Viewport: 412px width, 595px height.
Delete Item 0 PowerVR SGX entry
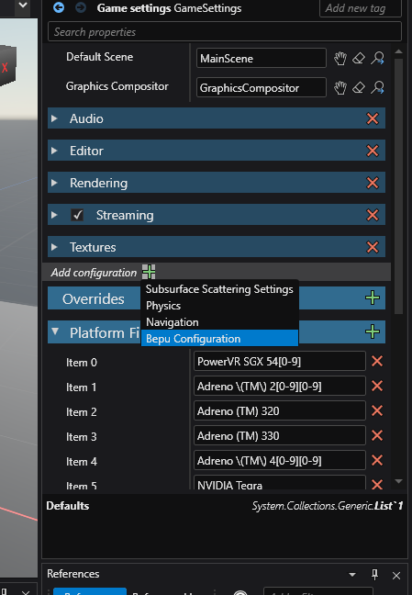tap(377, 361)
